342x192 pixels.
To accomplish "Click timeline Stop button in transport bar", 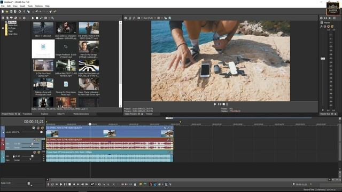I will click(69, 185).
